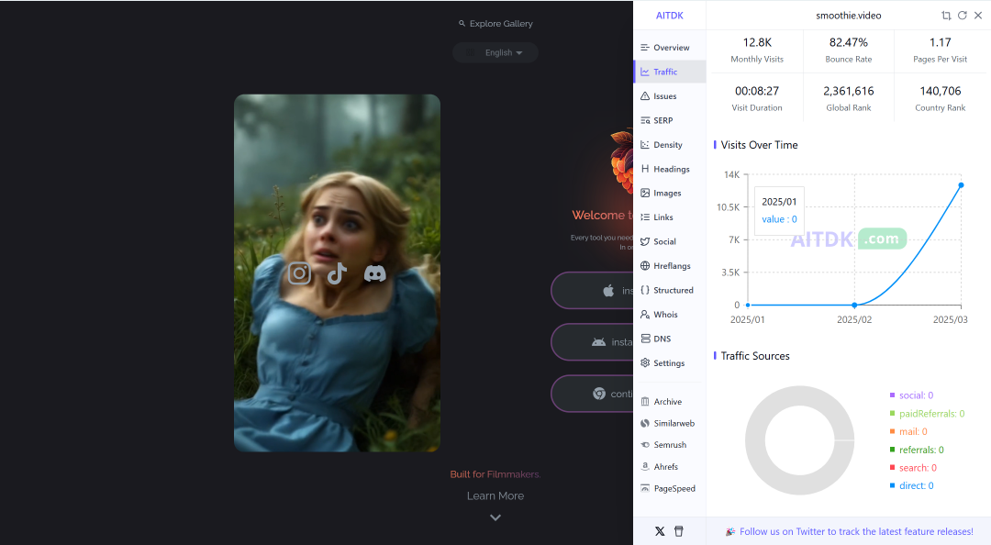Click the AITDK logo text
Viewport: 991px width, 545px height.
coord(669,16)
